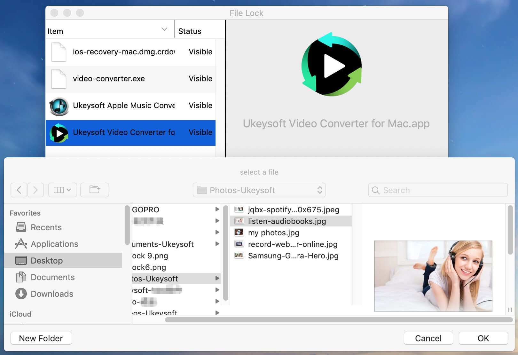Click the Downloads sidebar icon
The width and height of the screenshot is (518, 355).
[x=21, y=294]
